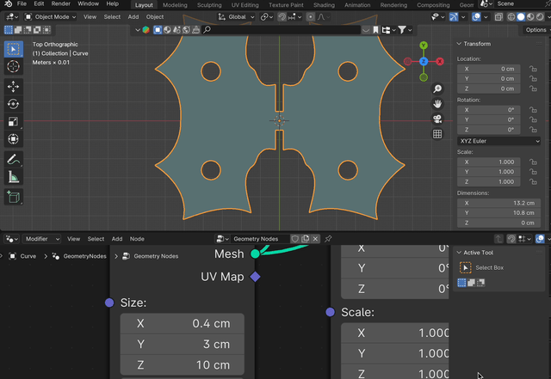Viewport: 551px width, 379px height.
Task: Toggle the camera view icon
Action: (437, 119)
